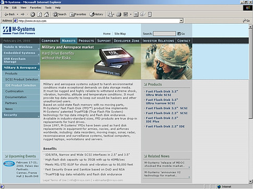Click the last icon on the browser toolbar
The height and width of the screenshot is (189, 253).
150,14
